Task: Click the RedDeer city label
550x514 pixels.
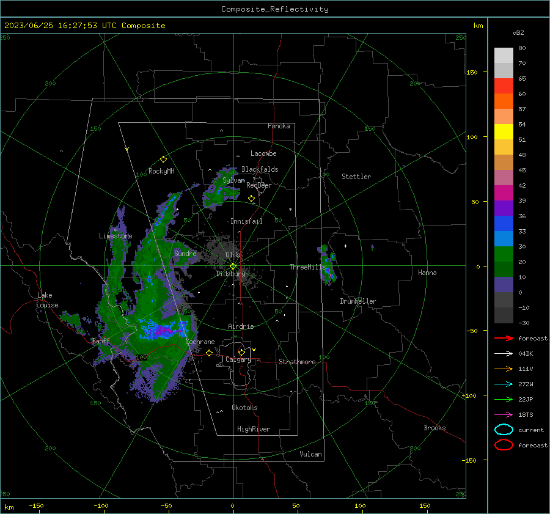Action: (259, 185)
